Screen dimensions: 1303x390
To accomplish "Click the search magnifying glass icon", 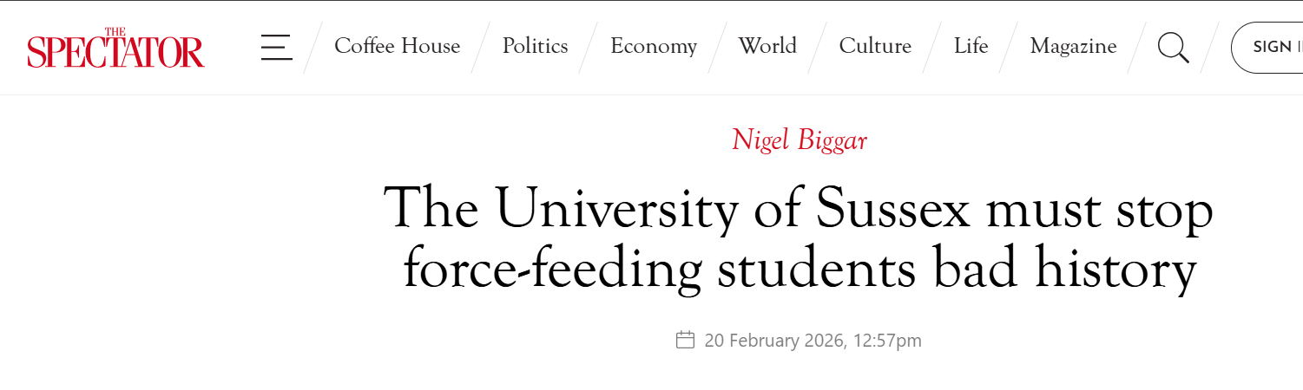I will 1173,47.
